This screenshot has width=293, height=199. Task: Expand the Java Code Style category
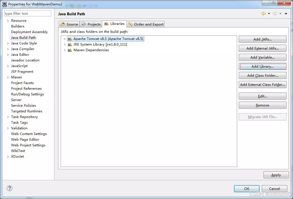point(8,44)
